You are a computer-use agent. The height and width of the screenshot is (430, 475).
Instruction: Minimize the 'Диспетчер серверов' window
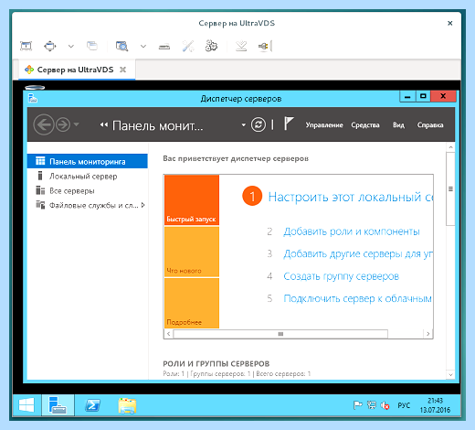(407, 97)
